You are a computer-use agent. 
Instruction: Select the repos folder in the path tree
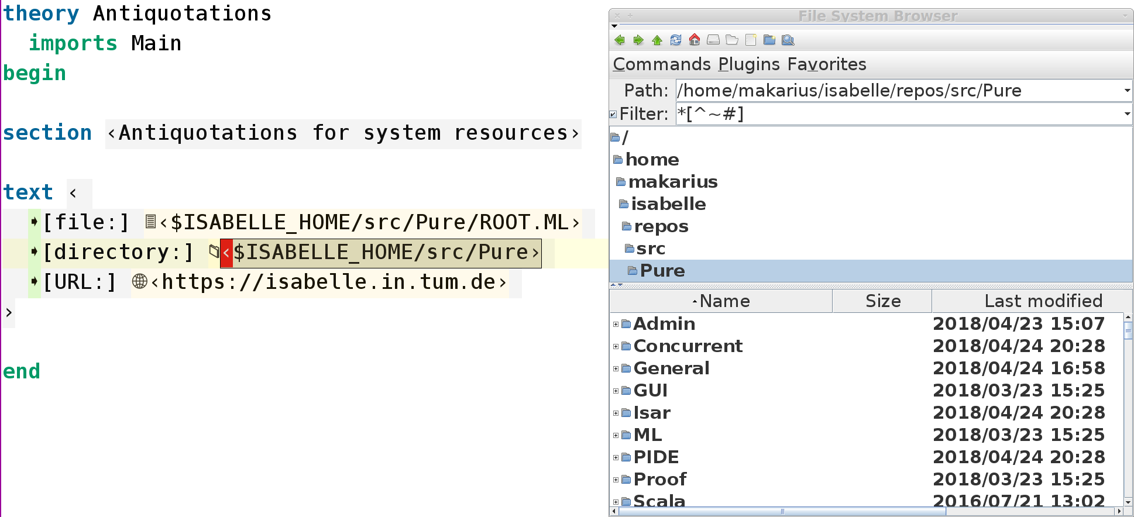tap(661, 226)
